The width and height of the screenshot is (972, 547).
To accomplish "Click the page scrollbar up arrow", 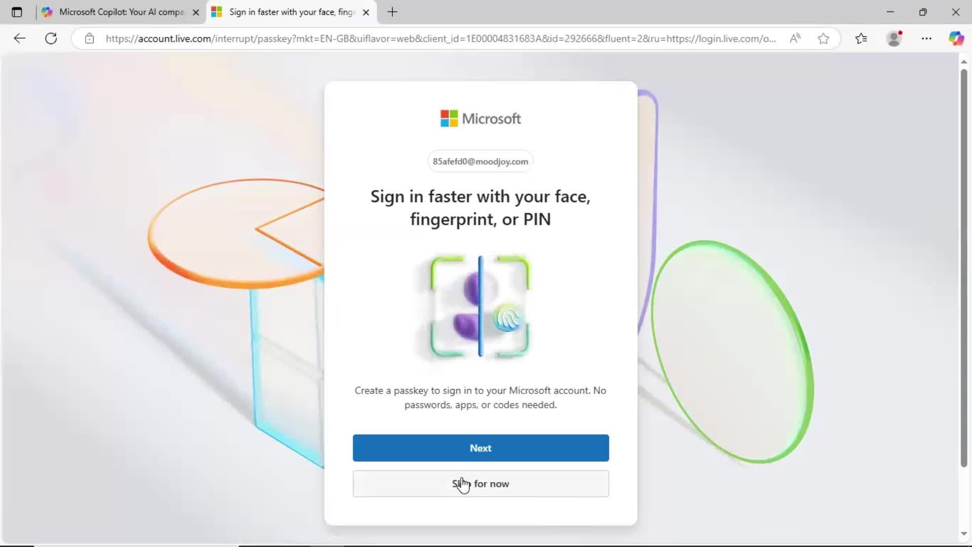I will 964,61.
